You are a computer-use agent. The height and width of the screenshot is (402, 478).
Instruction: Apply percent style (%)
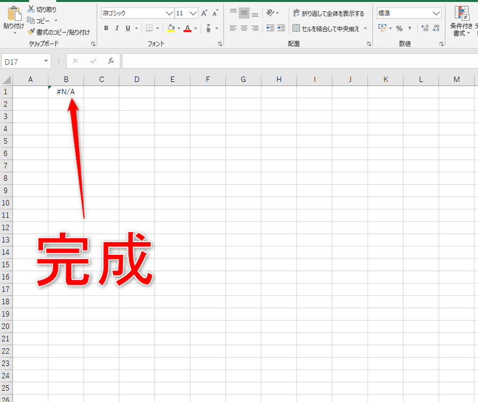(399, 28)
